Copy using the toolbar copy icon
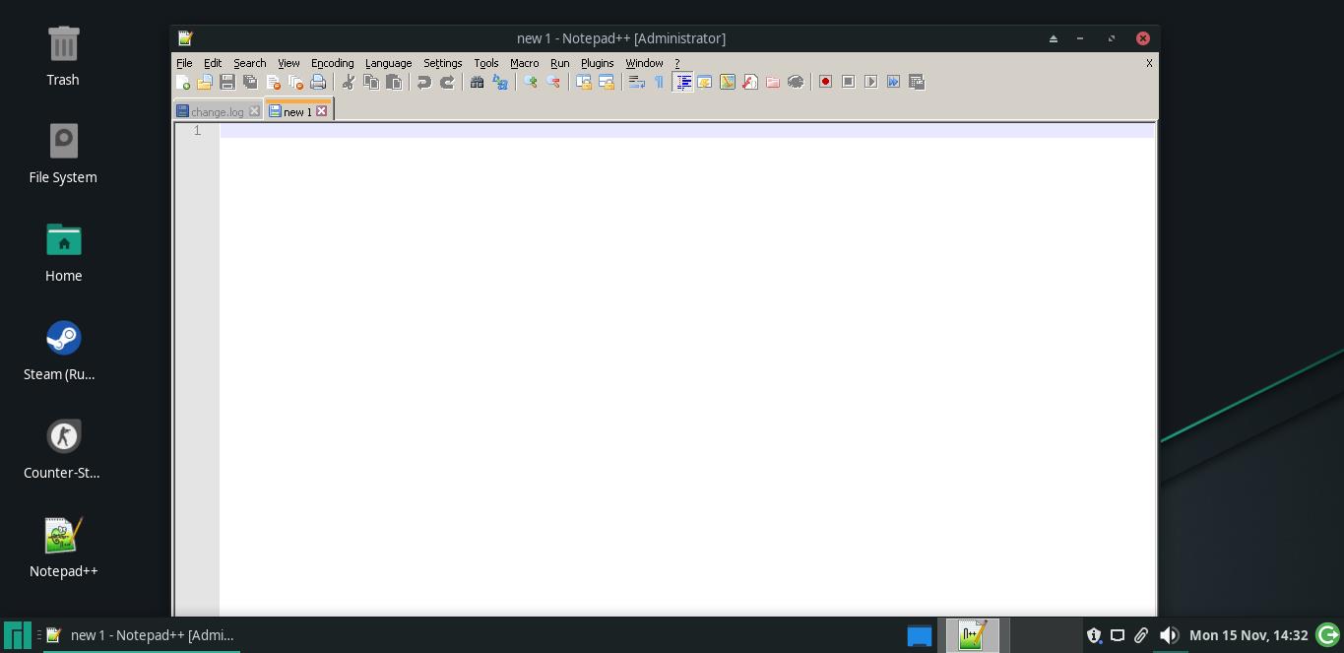 coord(371,82)
